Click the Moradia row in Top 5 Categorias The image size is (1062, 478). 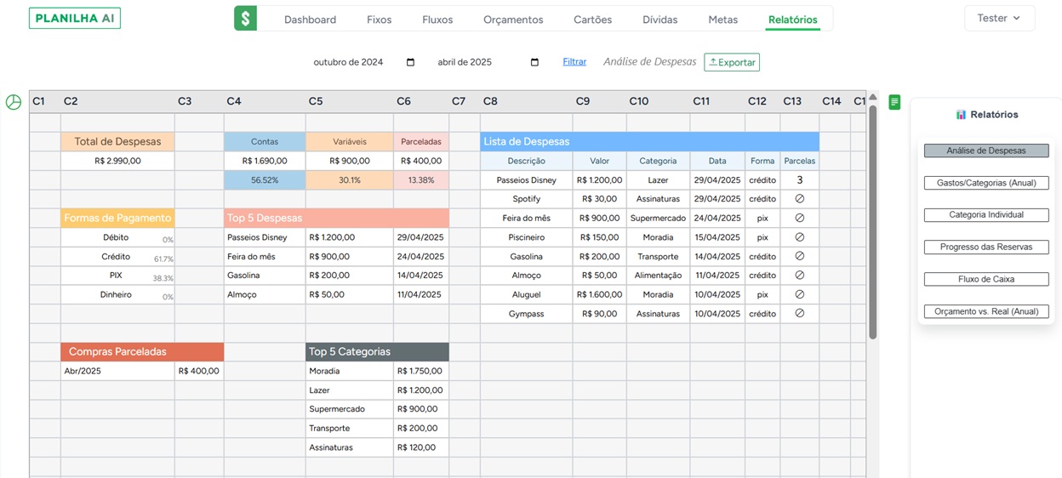pos(377,371)
